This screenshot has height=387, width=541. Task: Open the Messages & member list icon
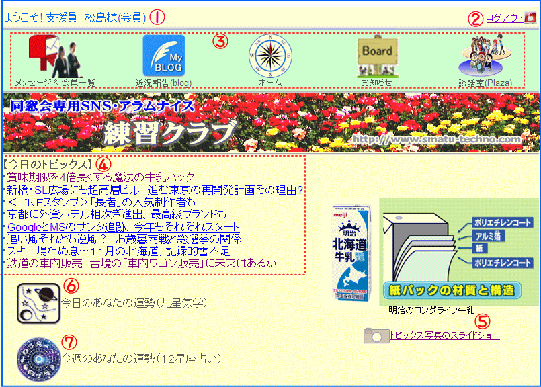[55, 56]
